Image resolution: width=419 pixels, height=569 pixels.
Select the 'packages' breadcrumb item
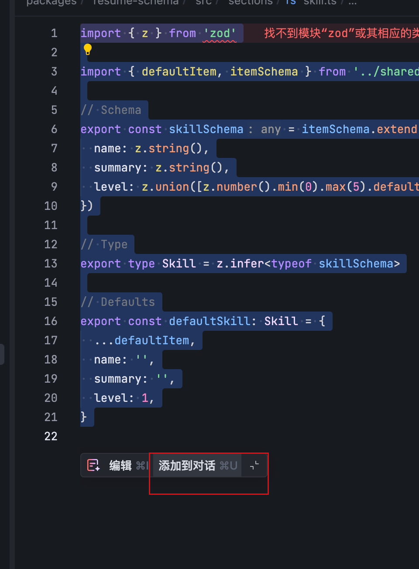pyautogui.click(x=51, y=2)
